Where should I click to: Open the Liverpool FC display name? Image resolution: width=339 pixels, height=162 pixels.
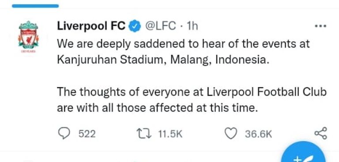point(91,26)
